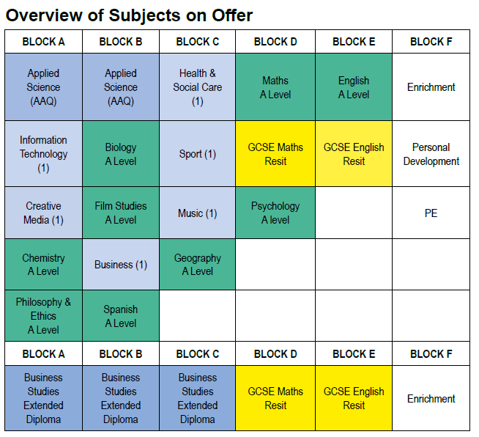Select the Film Studies A Level cell

tap(121, 213)
